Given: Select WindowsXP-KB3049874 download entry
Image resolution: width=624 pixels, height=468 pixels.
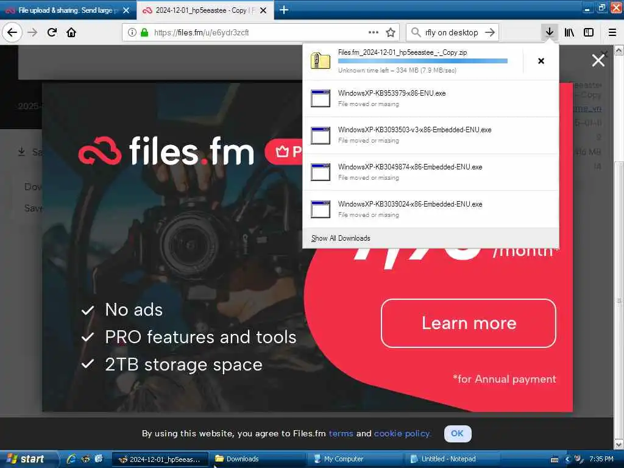Looking at the screenshot, I should (431, 172).
